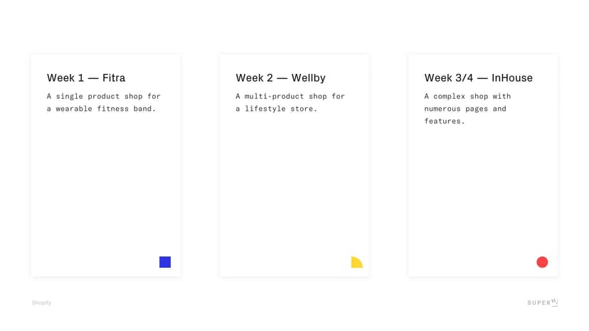589x331 pixels.
Task: Click the name "Fitra" in the card title
Action: click(x=114, y=78)
